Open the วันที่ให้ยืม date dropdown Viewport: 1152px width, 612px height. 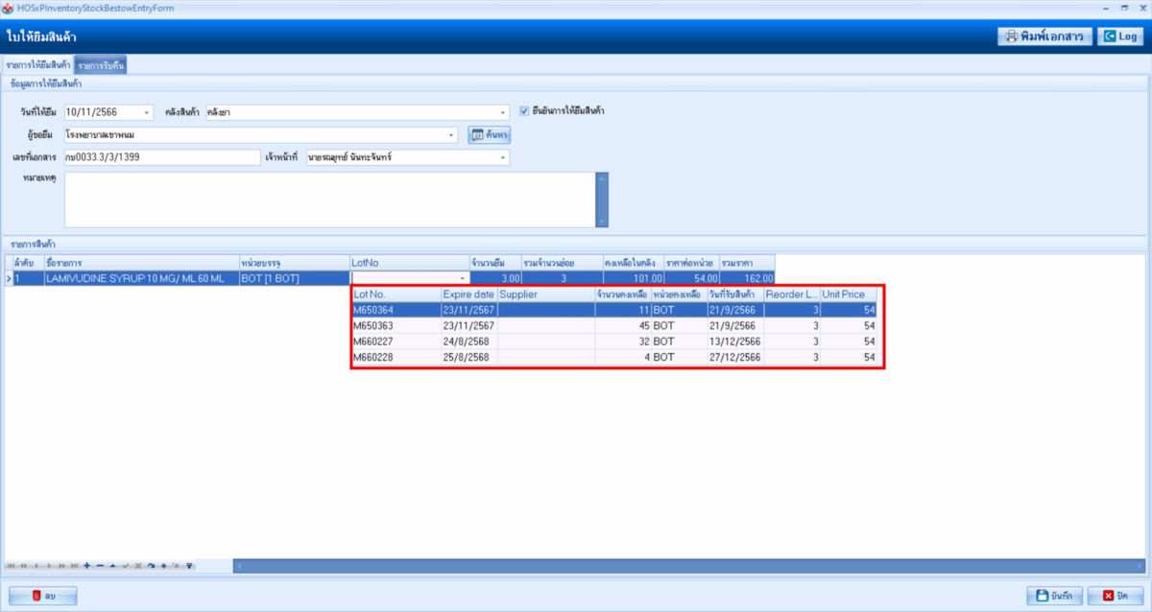pyautogui.click(x=147, y=112)
